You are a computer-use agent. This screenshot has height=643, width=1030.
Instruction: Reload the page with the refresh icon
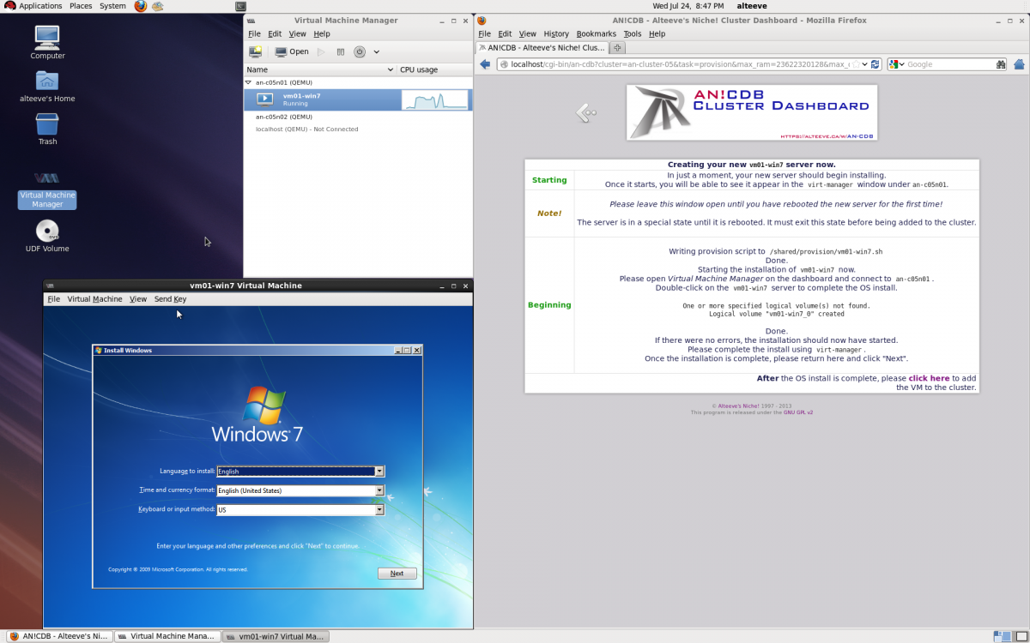point(875,64)
